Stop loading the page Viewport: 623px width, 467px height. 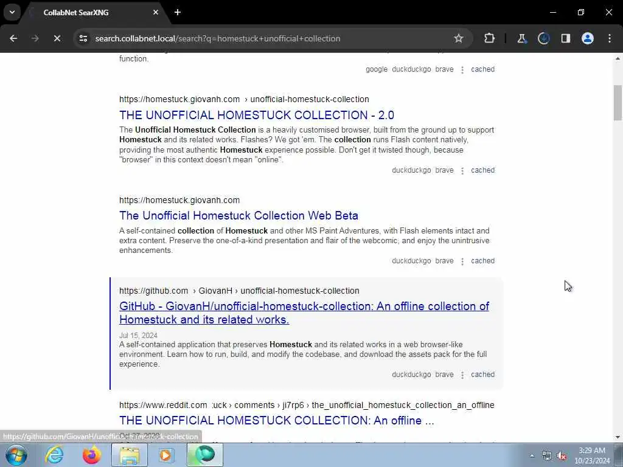point(57,38)
